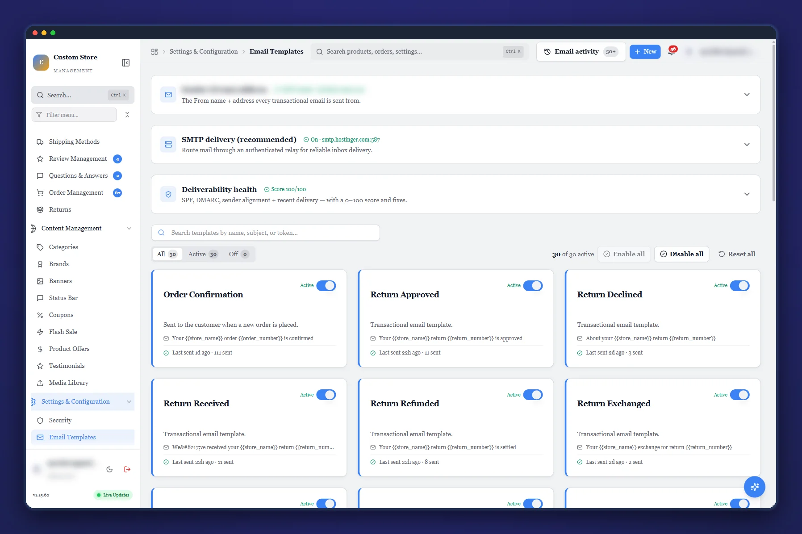Open Returns box icon
Image resolution: width=802 pixels, height=534 pixels.
(x=40, y=210)
